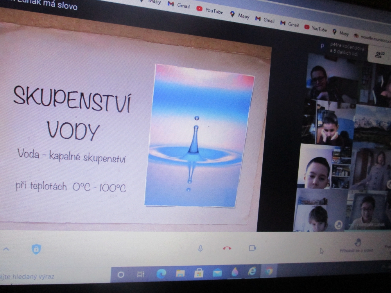The width and height of the screenshot is (391, 293).
Task: Open the Mail app on the taskbar
Action: (x=217, y=273)
